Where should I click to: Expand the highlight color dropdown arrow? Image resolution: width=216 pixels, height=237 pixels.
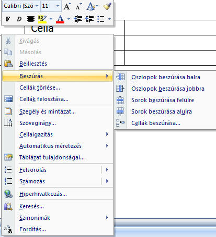pyautogui.click(x=51, y=19)
